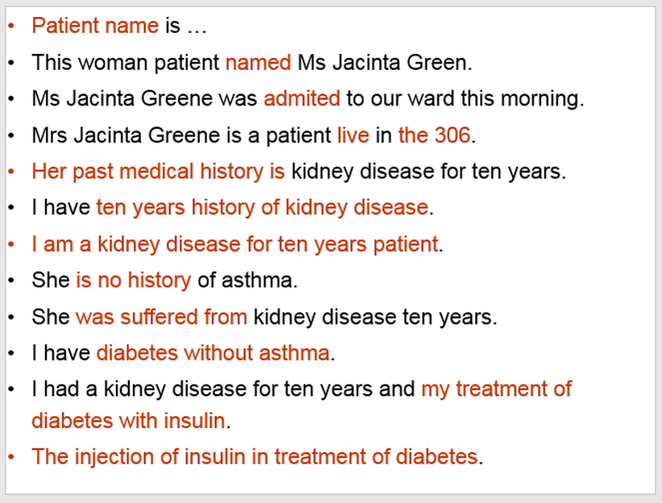Click "Mrs Jacinta Greene" in fourth bullet
Screen dimensions: 662x503
[x=126, y=135]
